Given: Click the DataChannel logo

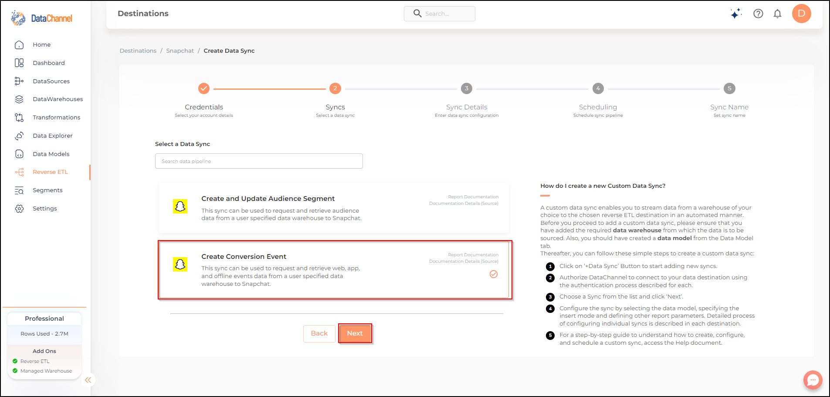Looking at the screenshot, I should click(x=41, y=18).
